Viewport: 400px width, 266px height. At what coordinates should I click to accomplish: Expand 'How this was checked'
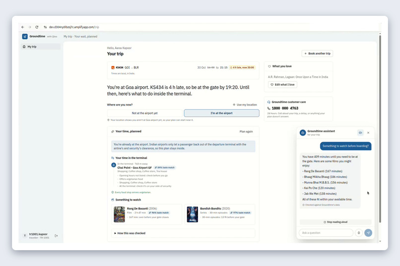[183, 233]
